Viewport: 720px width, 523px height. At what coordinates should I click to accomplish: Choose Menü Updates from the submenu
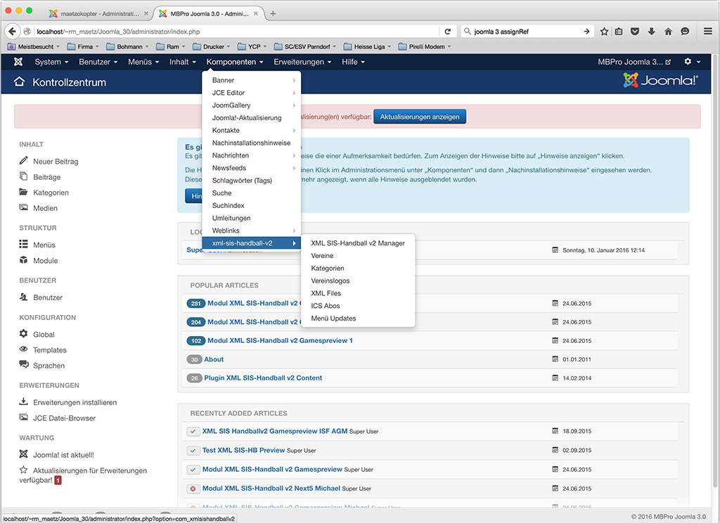pos(358,318)
